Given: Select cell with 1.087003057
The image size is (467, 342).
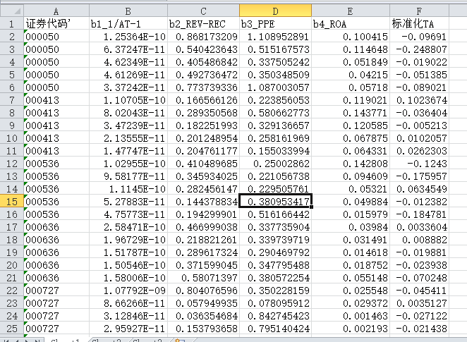Looking at the screenshot, I should [276, 87].
